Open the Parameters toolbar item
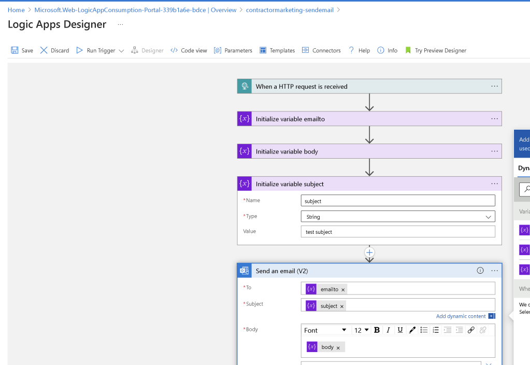Image resolution: width=530 pixels, height=365 pixels. [x=233, y=50]
